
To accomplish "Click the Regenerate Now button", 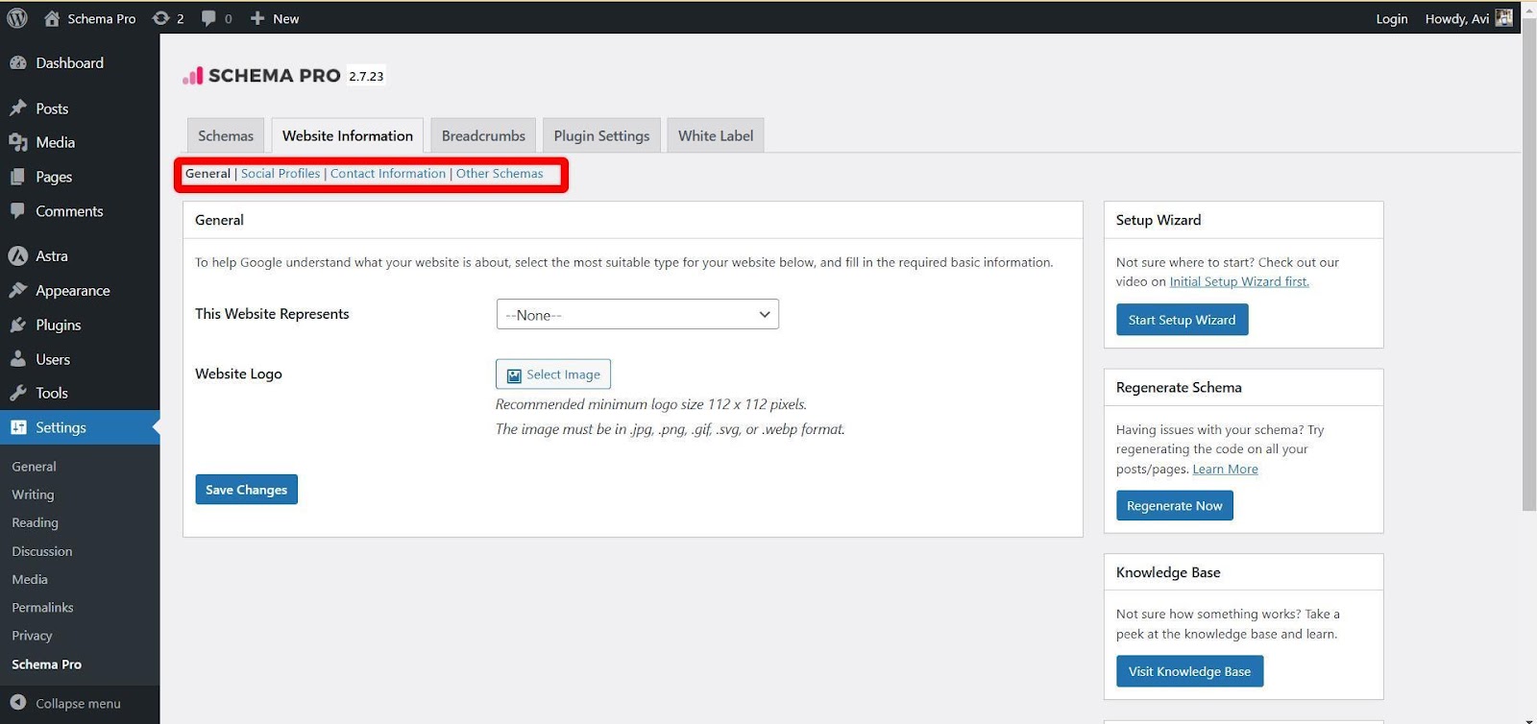I will tap(1174, 506).
